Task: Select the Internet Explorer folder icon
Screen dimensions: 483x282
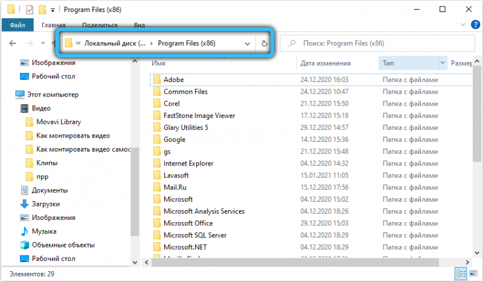Action: [x=157, y=164]
